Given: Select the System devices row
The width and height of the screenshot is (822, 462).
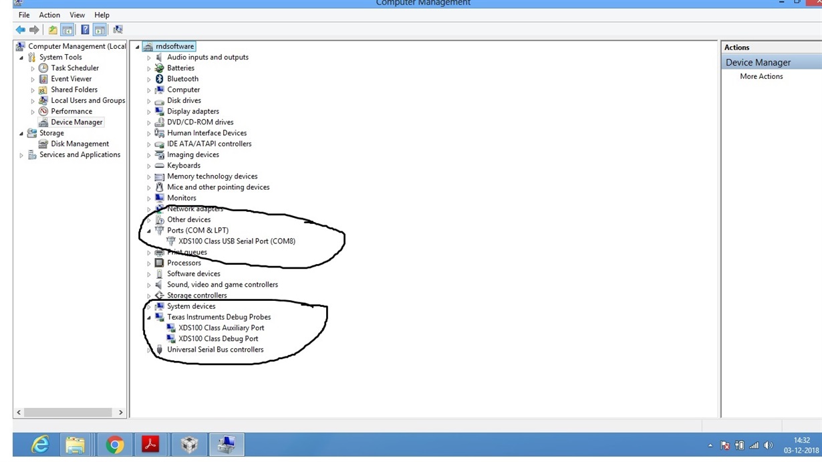Looking at the screenshot, I should [191, 306].
